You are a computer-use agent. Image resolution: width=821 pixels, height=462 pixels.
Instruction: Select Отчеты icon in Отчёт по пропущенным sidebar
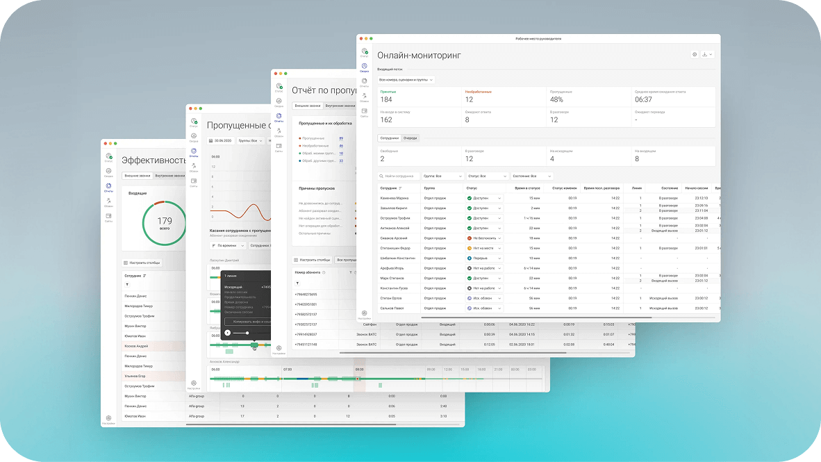point(279,117)
